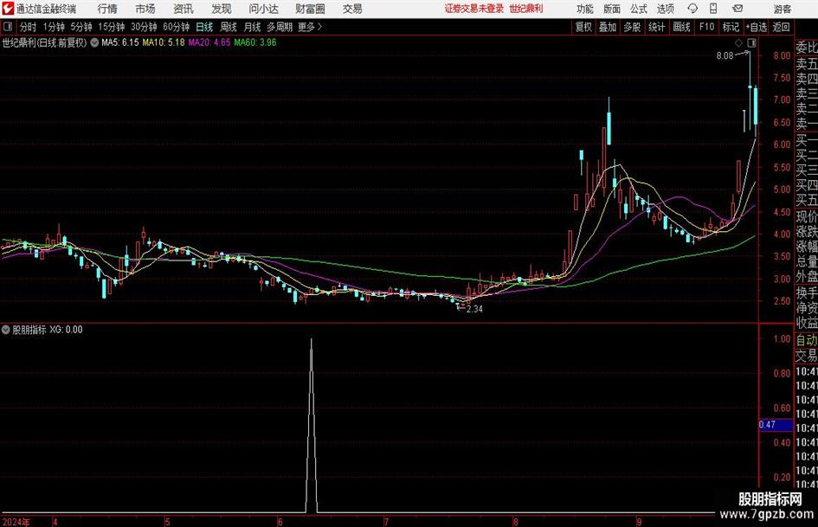This screenshot has width=818, height=527.
Task: Click the 世纪鼎利(日线 前复权) chart title
Action: pyautogui.click(x=44, y=42)
